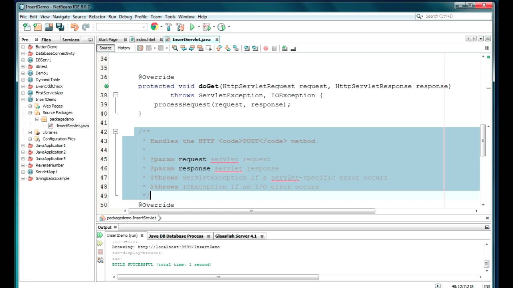
Task: Click the Find Selection magnifier icon
Action: pyautogui.click(x=175, y=48)
